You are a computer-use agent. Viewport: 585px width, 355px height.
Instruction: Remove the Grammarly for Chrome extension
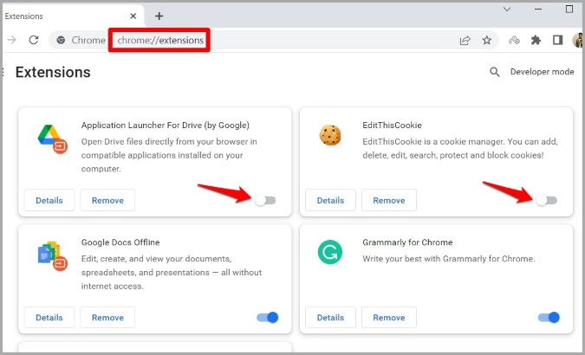point(389,318)
